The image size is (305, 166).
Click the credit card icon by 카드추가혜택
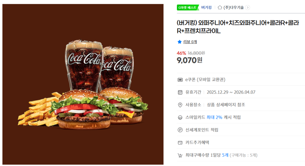pos(180,142)
